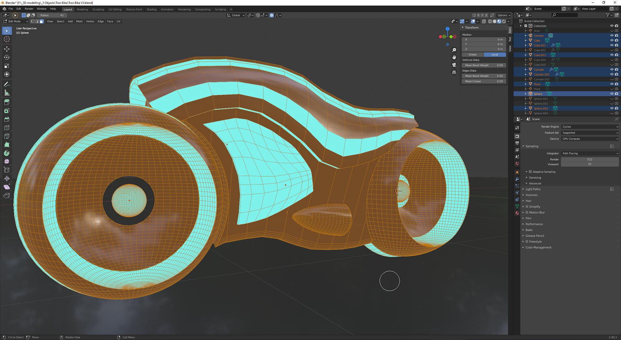Image resolution: width=621 pixels, height=340 pixels.
Task: Select the Extrude Region tool
Action: click(7, 102)
